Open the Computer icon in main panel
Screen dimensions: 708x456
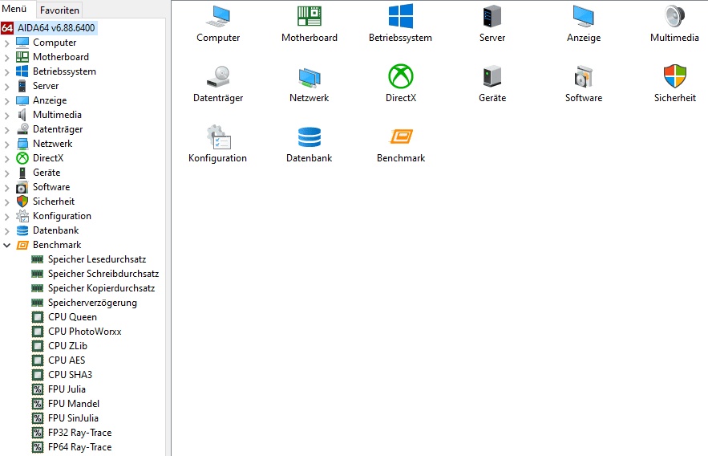(x=218, y=16)
